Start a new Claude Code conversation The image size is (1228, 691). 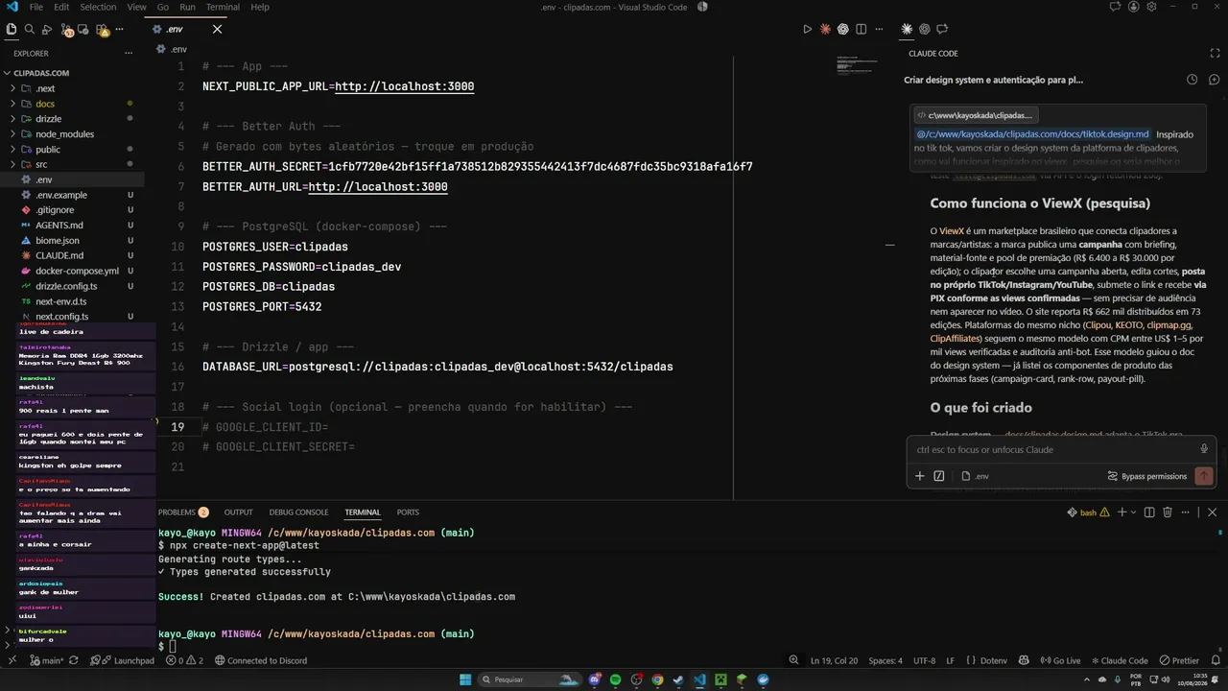pos(1214,80)
